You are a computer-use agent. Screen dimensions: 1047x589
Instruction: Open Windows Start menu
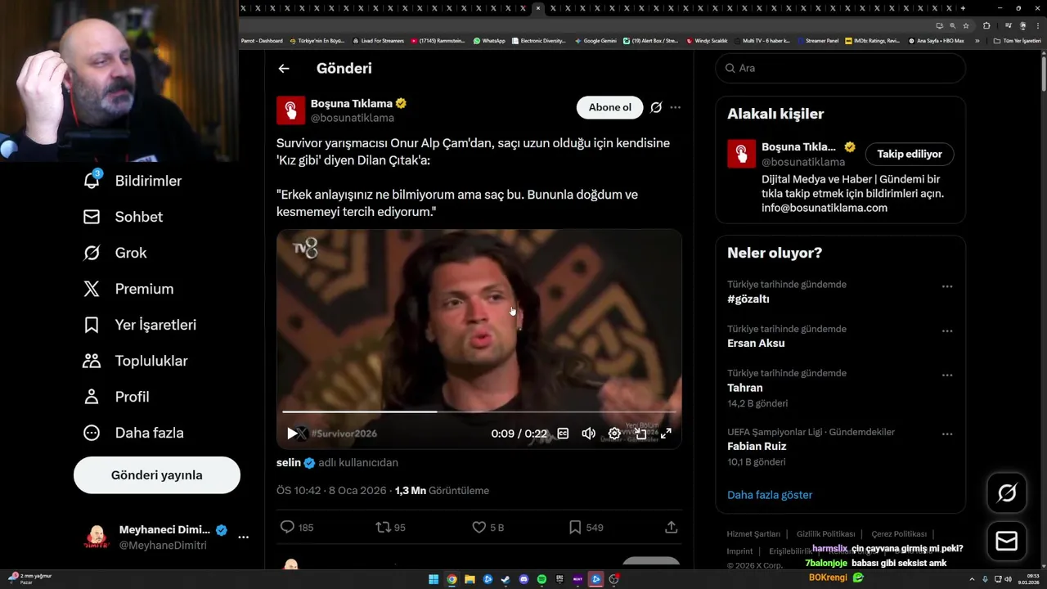[434, 579]
